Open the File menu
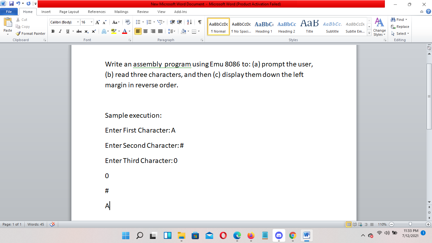The height and width of the screenshot is (243, 432). (x=9, y=11)
